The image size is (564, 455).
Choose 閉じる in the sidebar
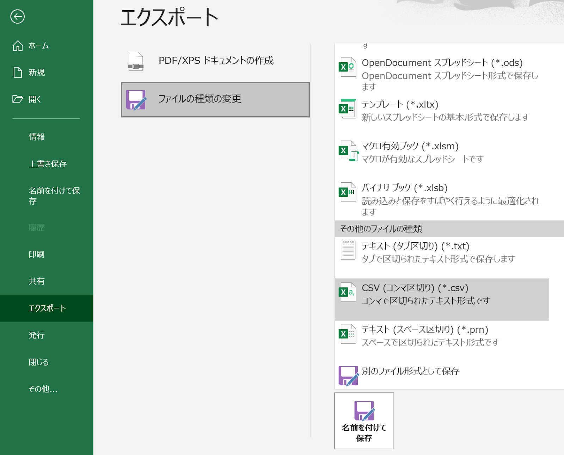(x=47, y=362)
